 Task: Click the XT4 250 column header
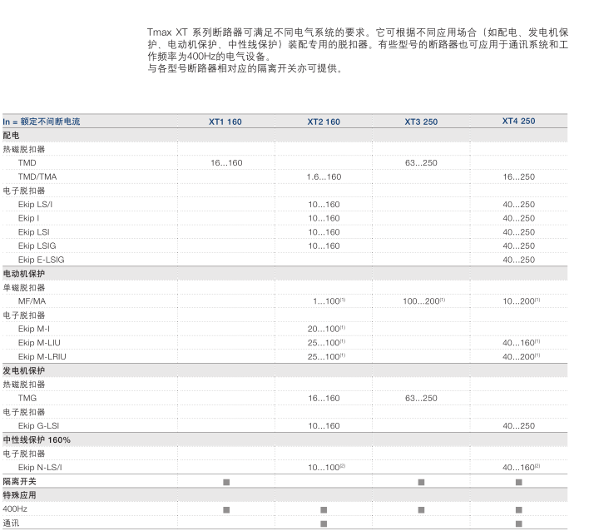point(519,121)
